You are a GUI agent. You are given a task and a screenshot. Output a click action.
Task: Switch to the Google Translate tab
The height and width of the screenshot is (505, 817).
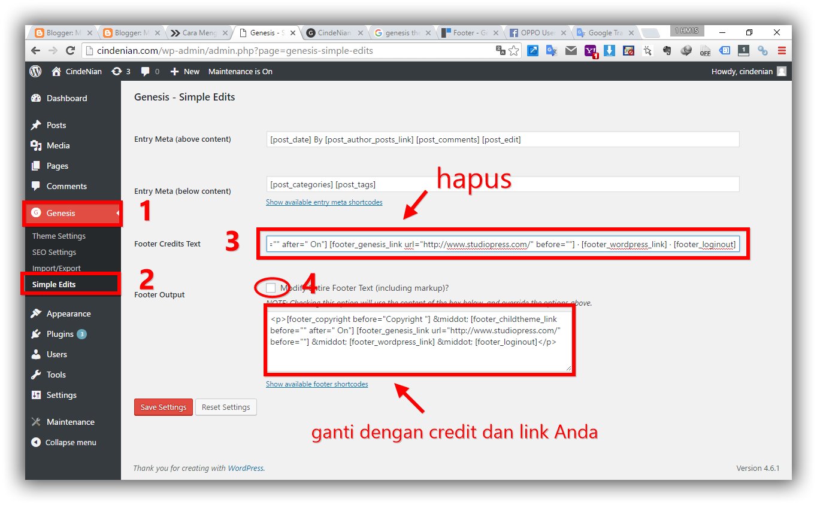[x=604, y=33]
